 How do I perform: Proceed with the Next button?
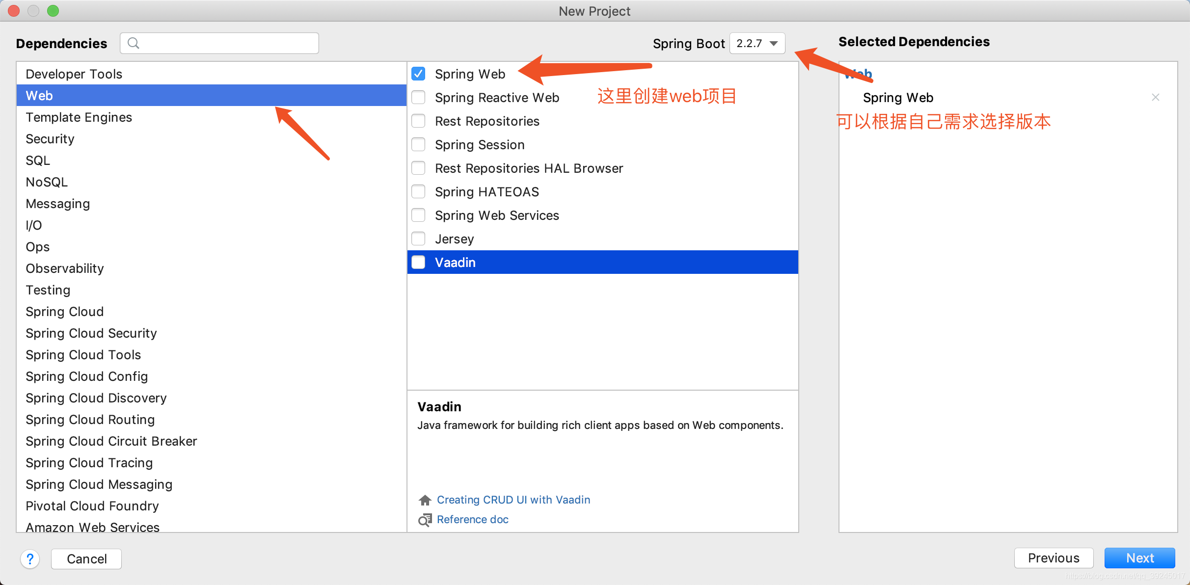coord(1139,558)
